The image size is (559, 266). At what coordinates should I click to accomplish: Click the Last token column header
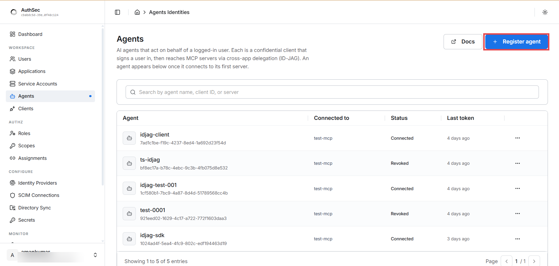460,118
